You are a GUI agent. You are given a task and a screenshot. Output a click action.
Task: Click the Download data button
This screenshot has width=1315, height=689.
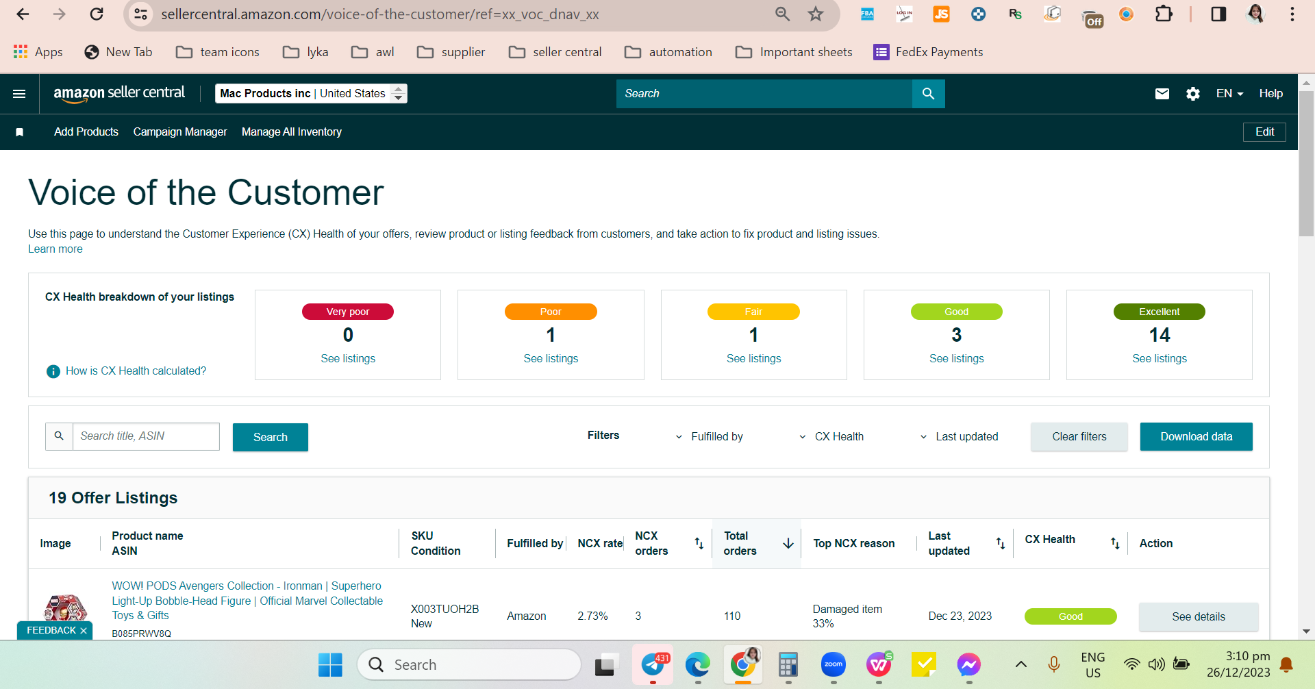pyautogui.click(x=1197, y=437)
